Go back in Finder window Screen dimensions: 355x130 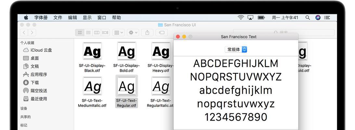[24, 32]
